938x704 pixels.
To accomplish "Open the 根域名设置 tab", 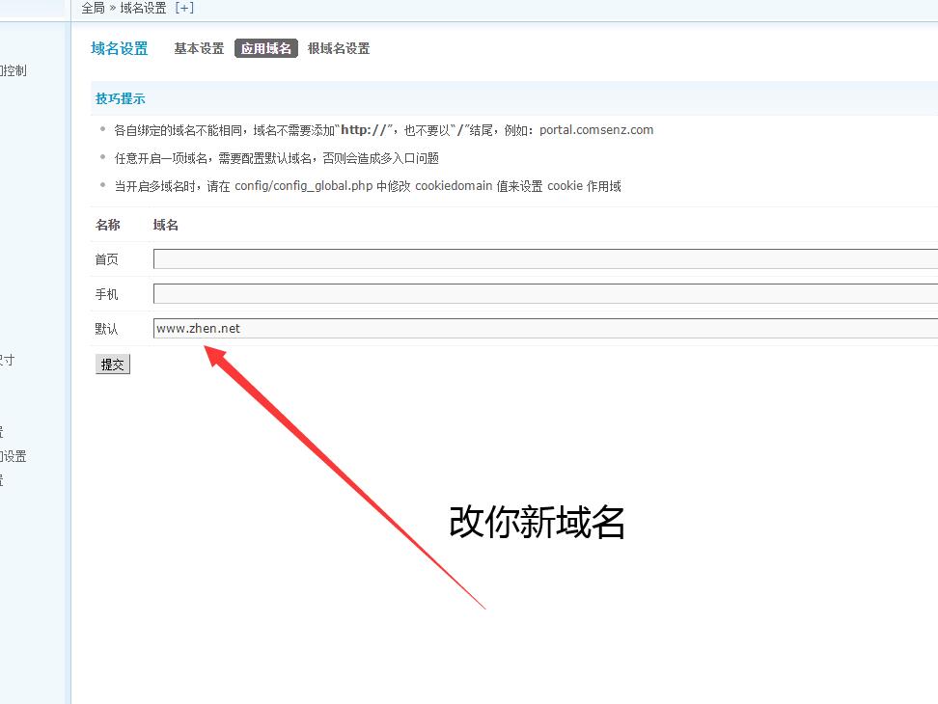I will point(339,48).
